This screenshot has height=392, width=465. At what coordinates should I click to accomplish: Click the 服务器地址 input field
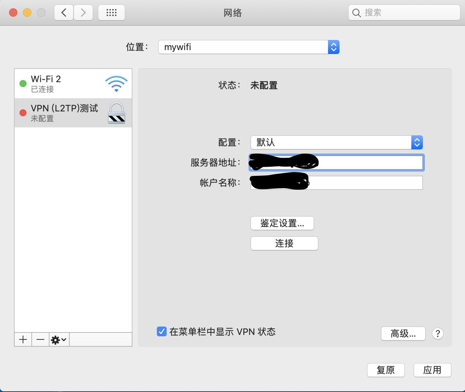(x=336, y=163)
